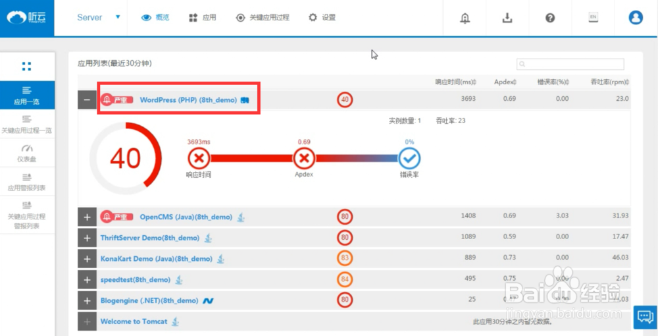Click the large 40 health score gauge
Image resolution: width=658 pixels, height=336 pixels.
[126, 158]
